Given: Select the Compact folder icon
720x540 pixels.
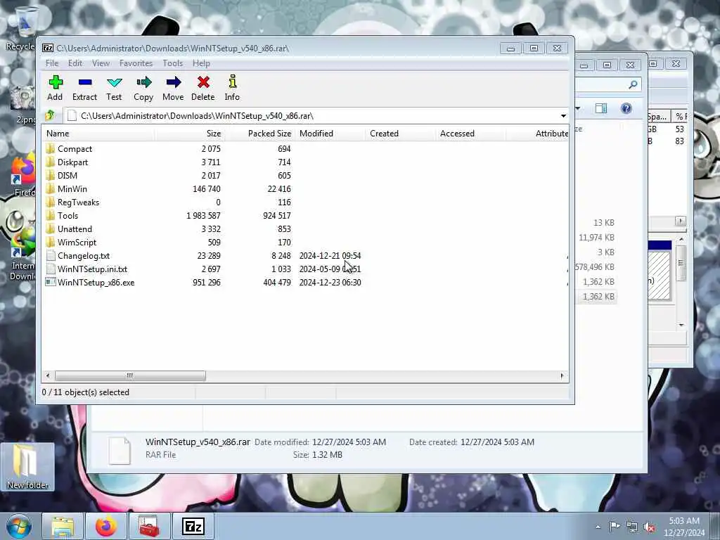Looking at the screenshot, I should coord(51,149).
